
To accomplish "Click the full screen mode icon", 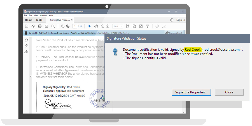I will coord(141,26).
